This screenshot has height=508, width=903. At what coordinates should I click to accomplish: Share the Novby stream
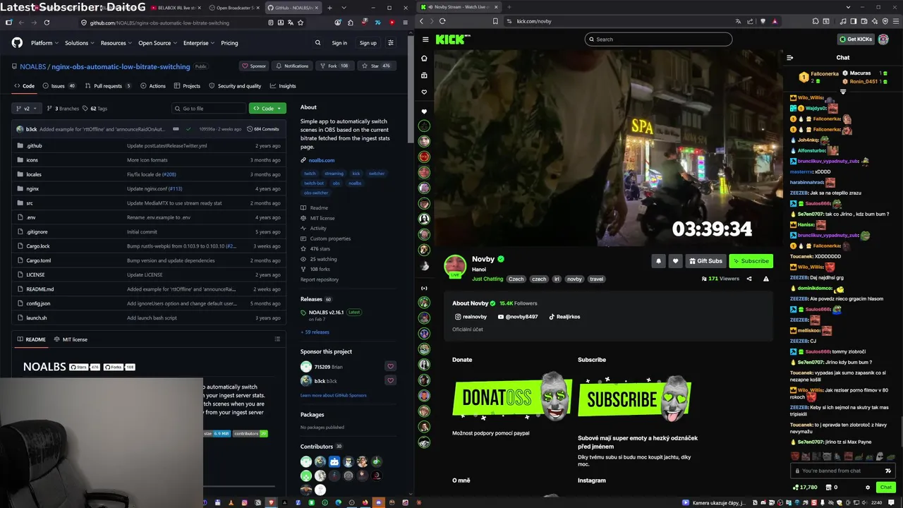pos(749,279)
